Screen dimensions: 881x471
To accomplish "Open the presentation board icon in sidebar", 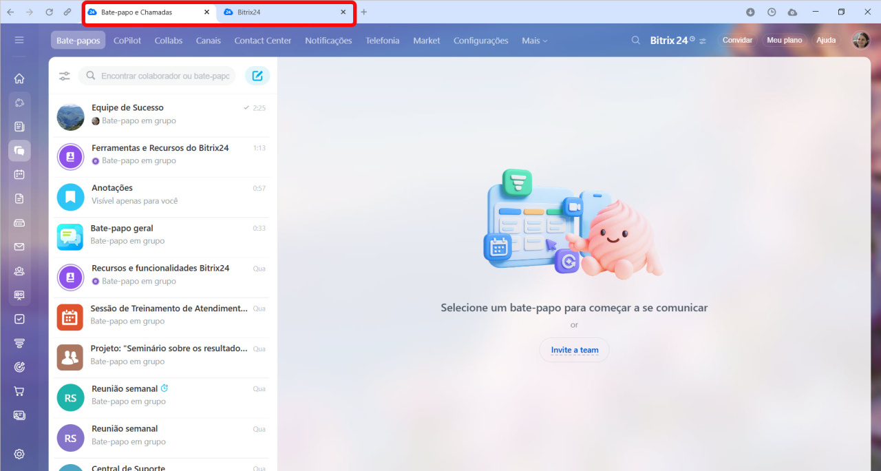I will (x=19, y=295).
